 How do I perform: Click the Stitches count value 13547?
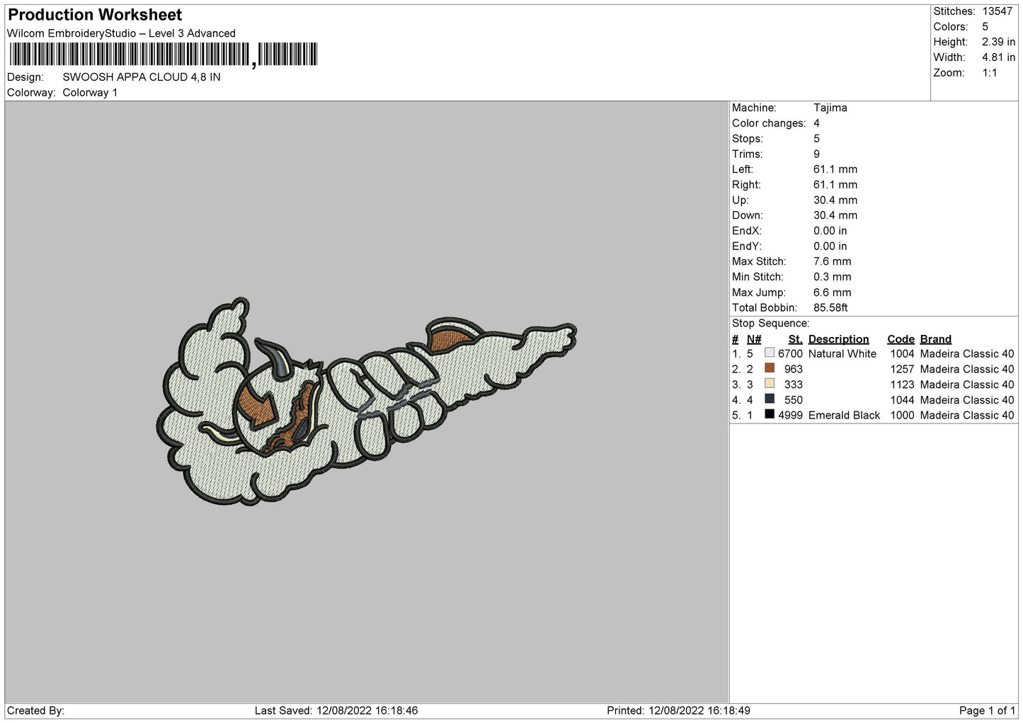tap(998, 11)
